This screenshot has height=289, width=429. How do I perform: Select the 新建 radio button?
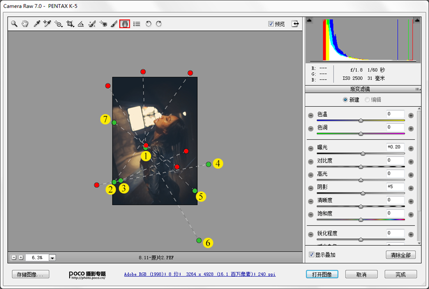[345, 100]
